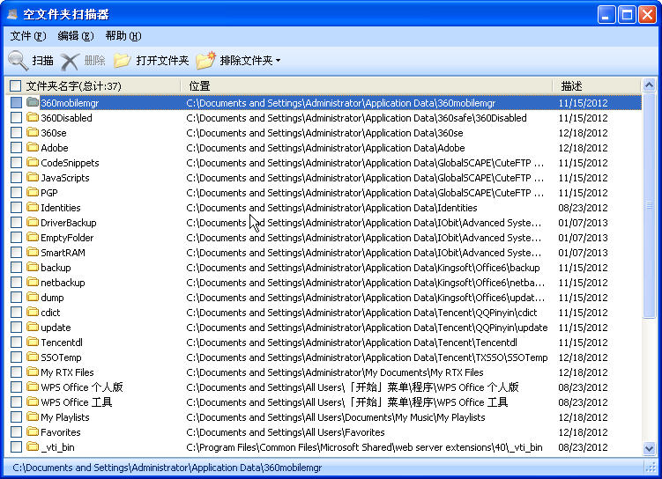The image size is (662, 479).
Task: Click folder icon beside netbackup
Action: 33,282
